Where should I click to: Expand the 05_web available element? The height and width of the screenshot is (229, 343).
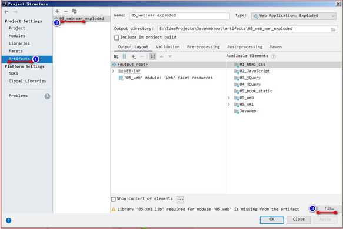[229, 97]
